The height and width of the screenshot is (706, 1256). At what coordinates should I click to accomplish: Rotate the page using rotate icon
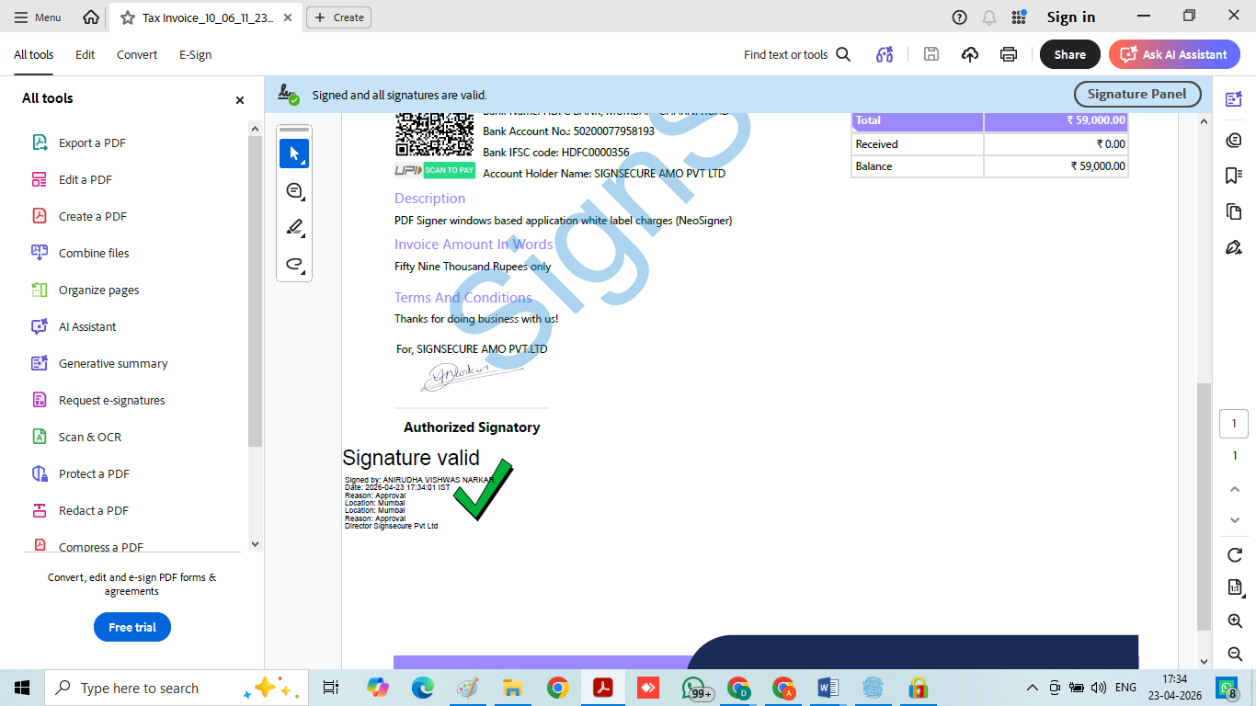pyautogui.click(x=1235, y=555)
